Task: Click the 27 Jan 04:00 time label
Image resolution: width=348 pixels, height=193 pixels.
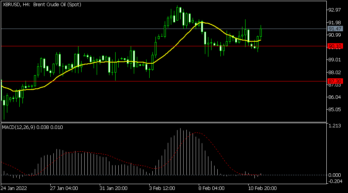Action: coord(64,188)
